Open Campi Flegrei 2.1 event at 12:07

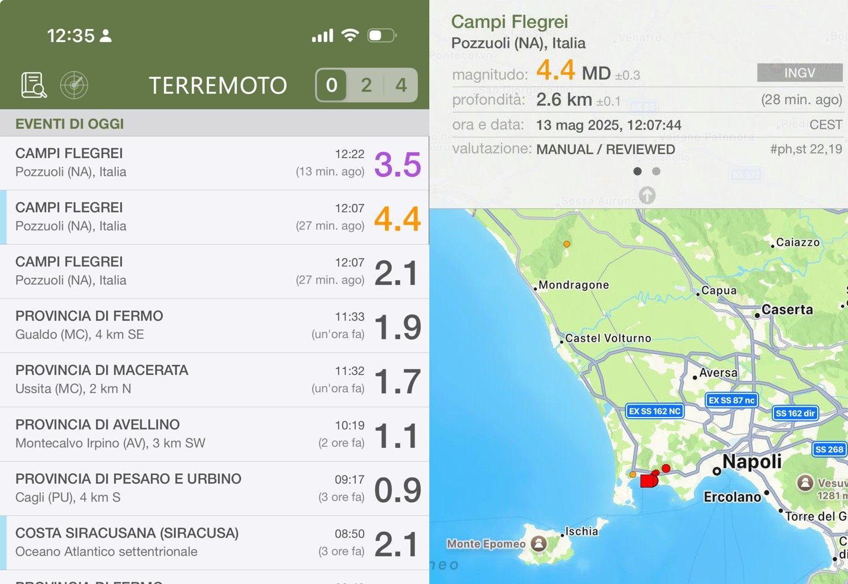coord(214,272)
